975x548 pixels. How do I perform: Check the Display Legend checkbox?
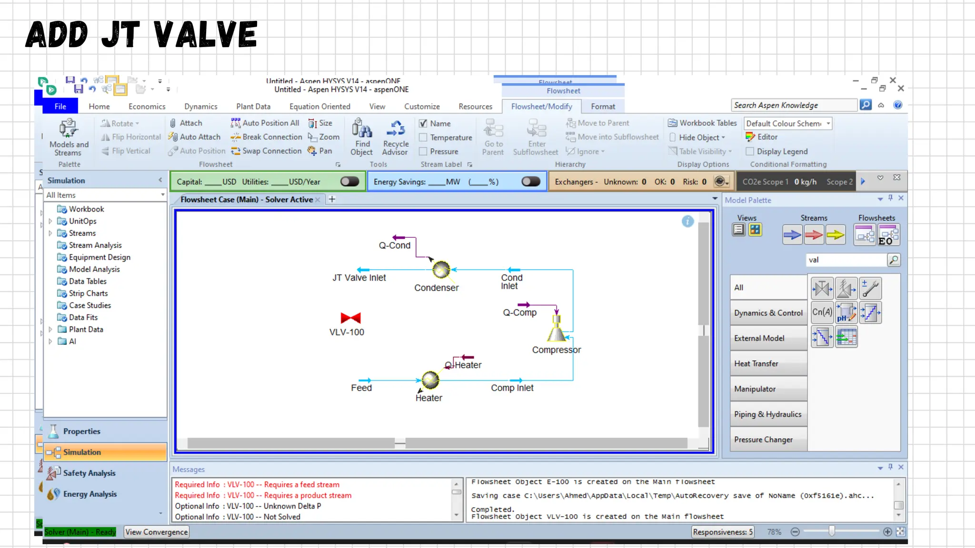[x=750, y=151]
